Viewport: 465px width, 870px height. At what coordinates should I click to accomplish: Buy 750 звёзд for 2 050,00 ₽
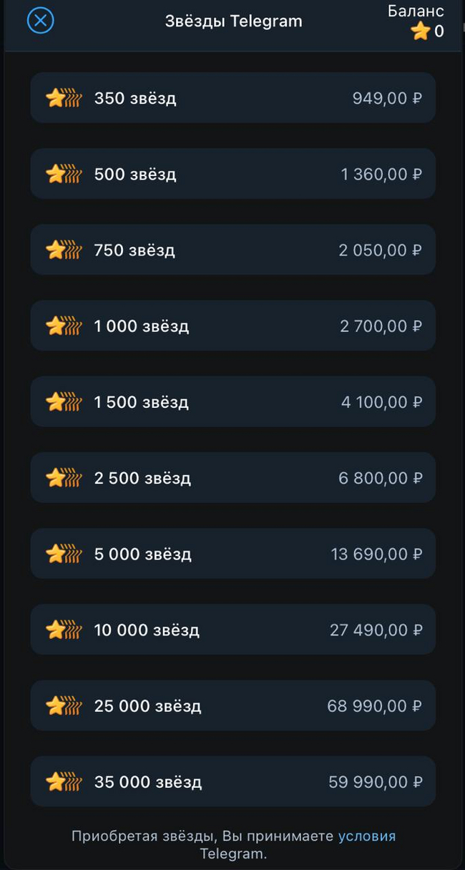point(232,250)
